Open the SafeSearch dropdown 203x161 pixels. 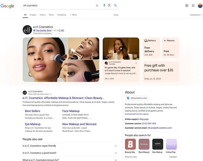pyautogui.click(x=196, y=15)
